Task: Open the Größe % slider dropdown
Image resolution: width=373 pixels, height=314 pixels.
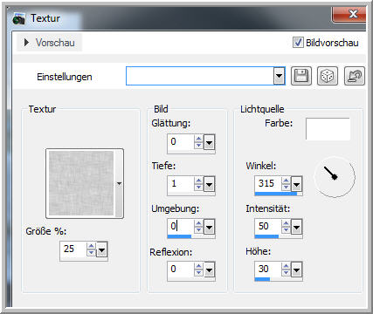Action: (101, 250)
